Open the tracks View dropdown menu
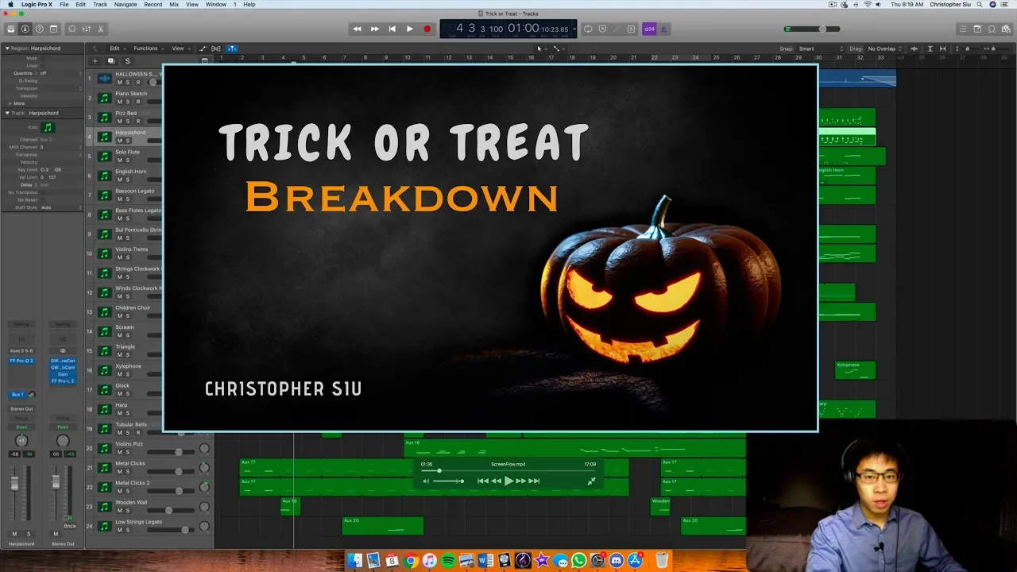The height and width of the screenshot is (572, 1017). coord(180,48)
